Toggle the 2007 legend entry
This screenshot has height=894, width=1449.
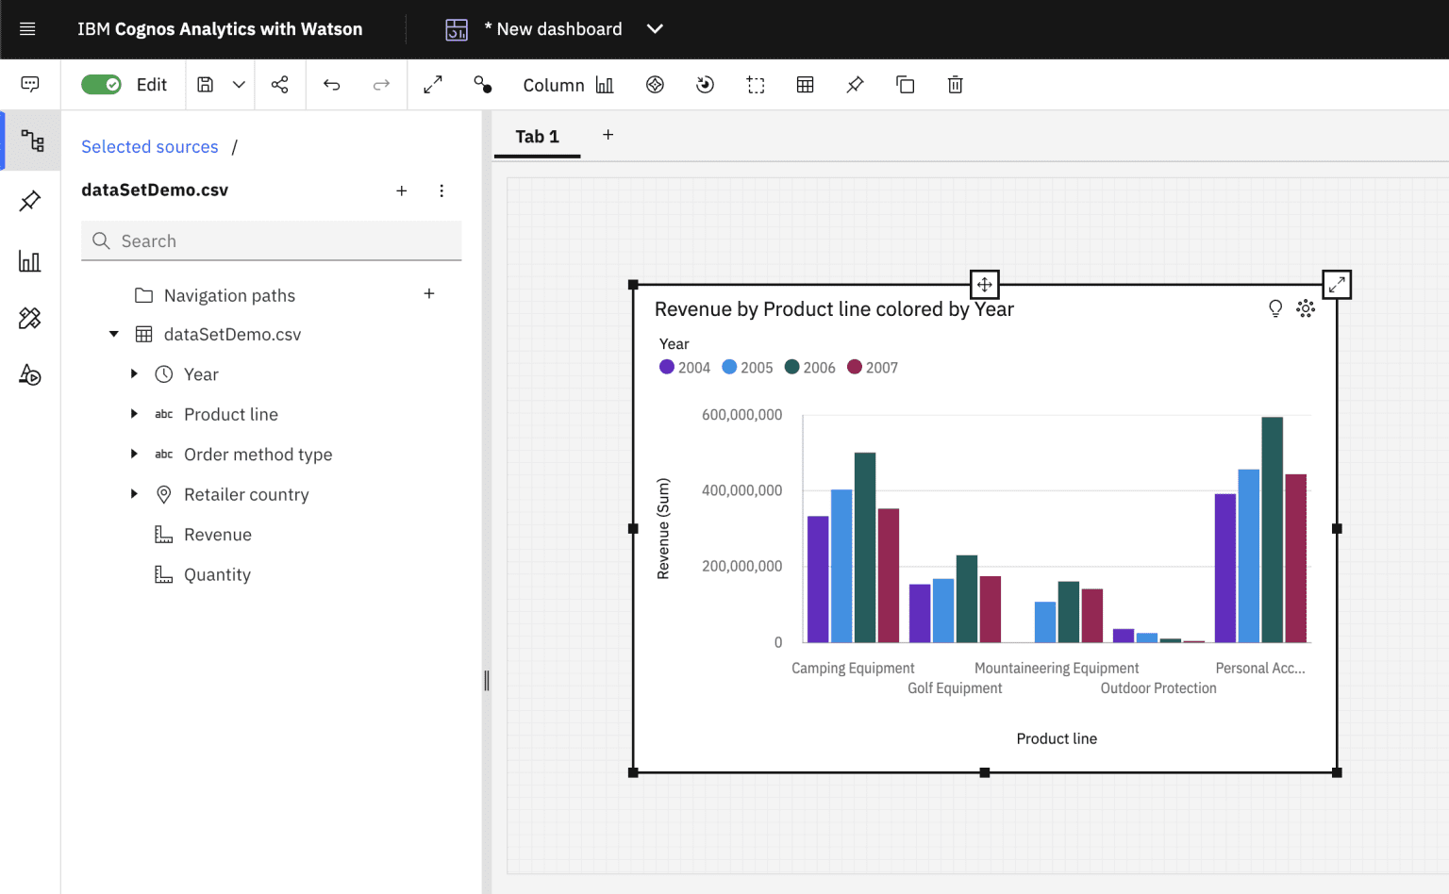873,368
